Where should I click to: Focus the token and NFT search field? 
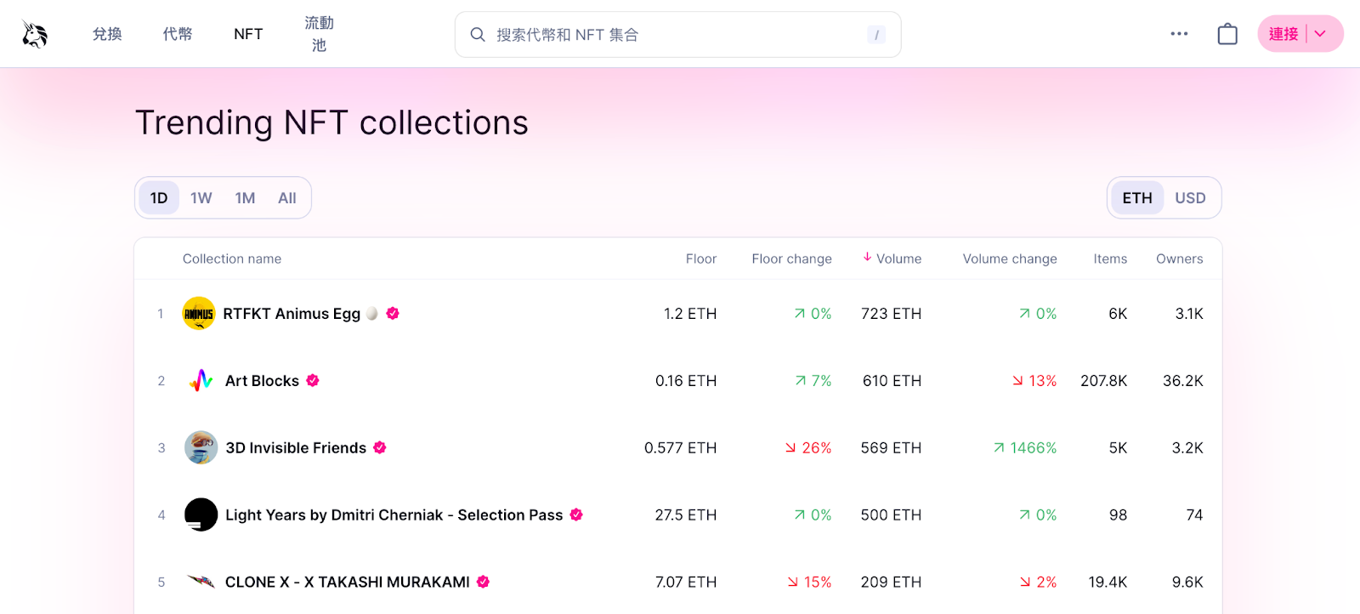[678, 35]
